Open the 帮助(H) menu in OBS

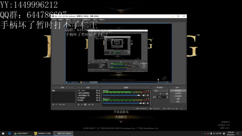(102, 20)
